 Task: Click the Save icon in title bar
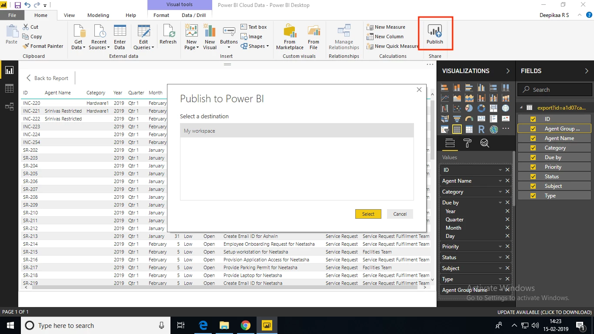(18, 5)
